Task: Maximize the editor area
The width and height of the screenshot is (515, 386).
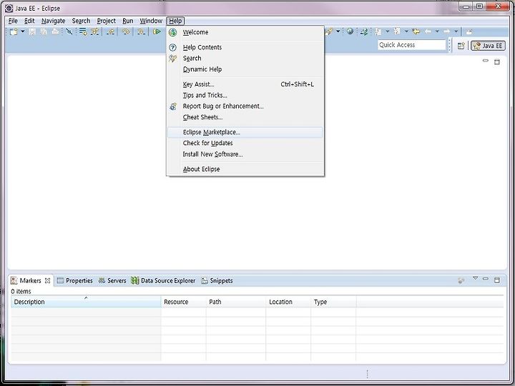Action: (497, 61)
